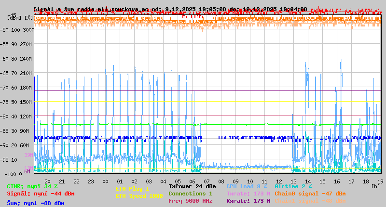Click the '04' hour tick on the x-axis
Viewport: 386px width, 207px height.
tap(164, 181)
